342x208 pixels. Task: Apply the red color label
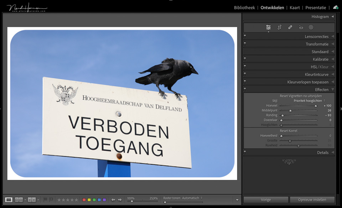tap(84, 200)
